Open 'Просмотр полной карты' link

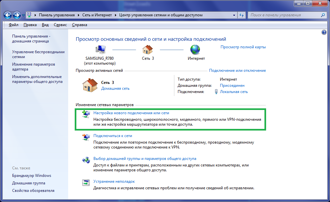coord(243,47)
